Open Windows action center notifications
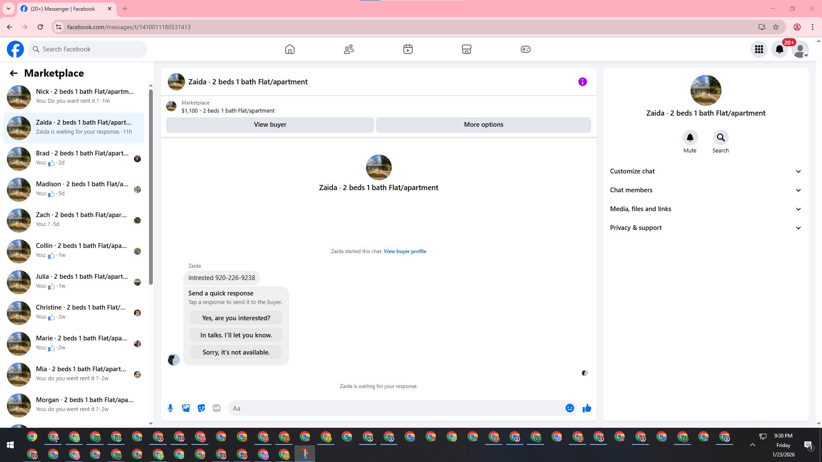The width and height of the screenshot is (822, 462). pyautogui.click(x=808, y=445)
